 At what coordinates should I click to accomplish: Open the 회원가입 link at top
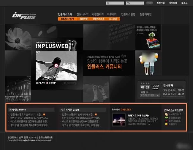pyautogui.click(x=161, y=3)
